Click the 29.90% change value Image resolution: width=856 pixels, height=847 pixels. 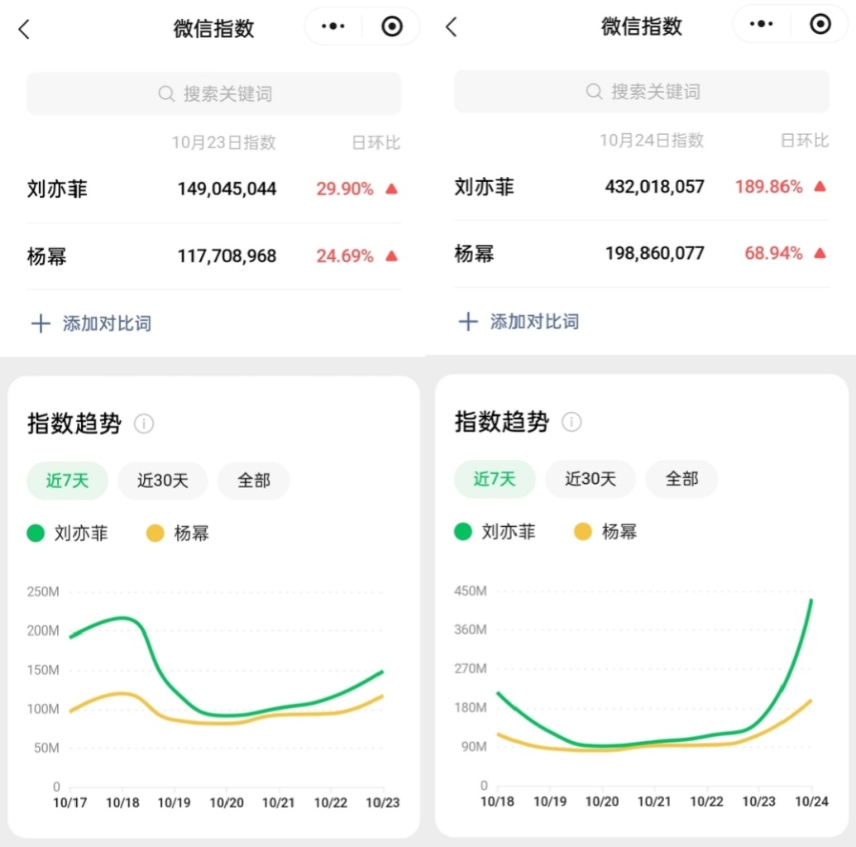[345, 189]
